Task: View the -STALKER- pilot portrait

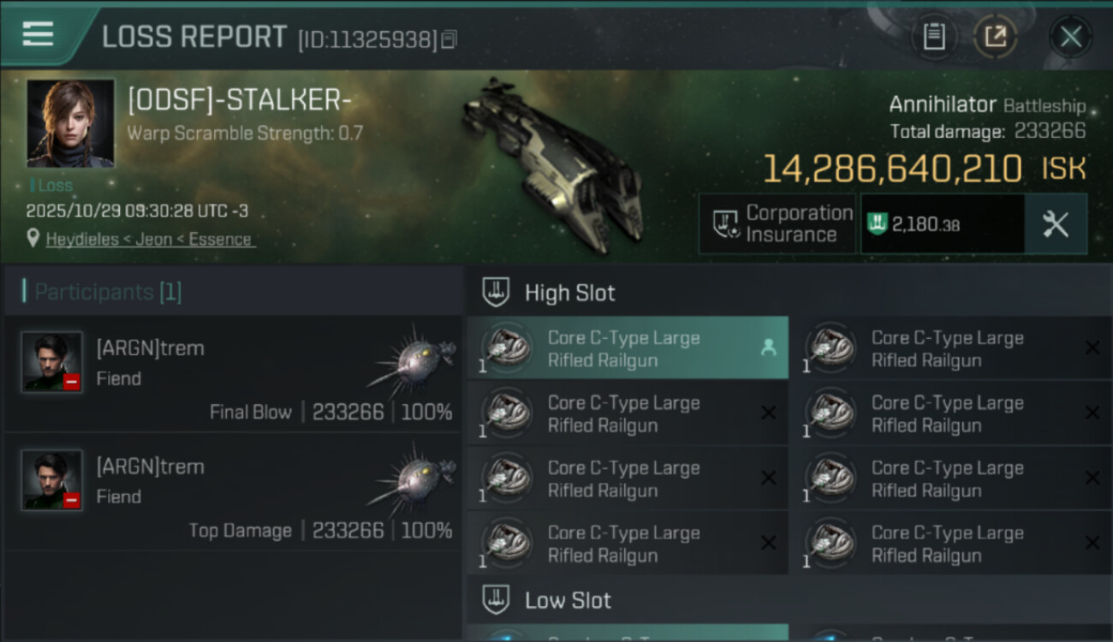Action: pos(70,123)
